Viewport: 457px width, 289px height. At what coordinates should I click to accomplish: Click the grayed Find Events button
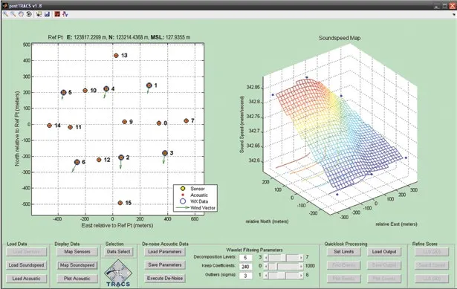[343, 265]
